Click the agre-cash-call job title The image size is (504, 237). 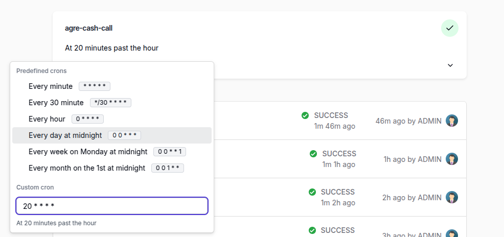(x=89, y=28)
